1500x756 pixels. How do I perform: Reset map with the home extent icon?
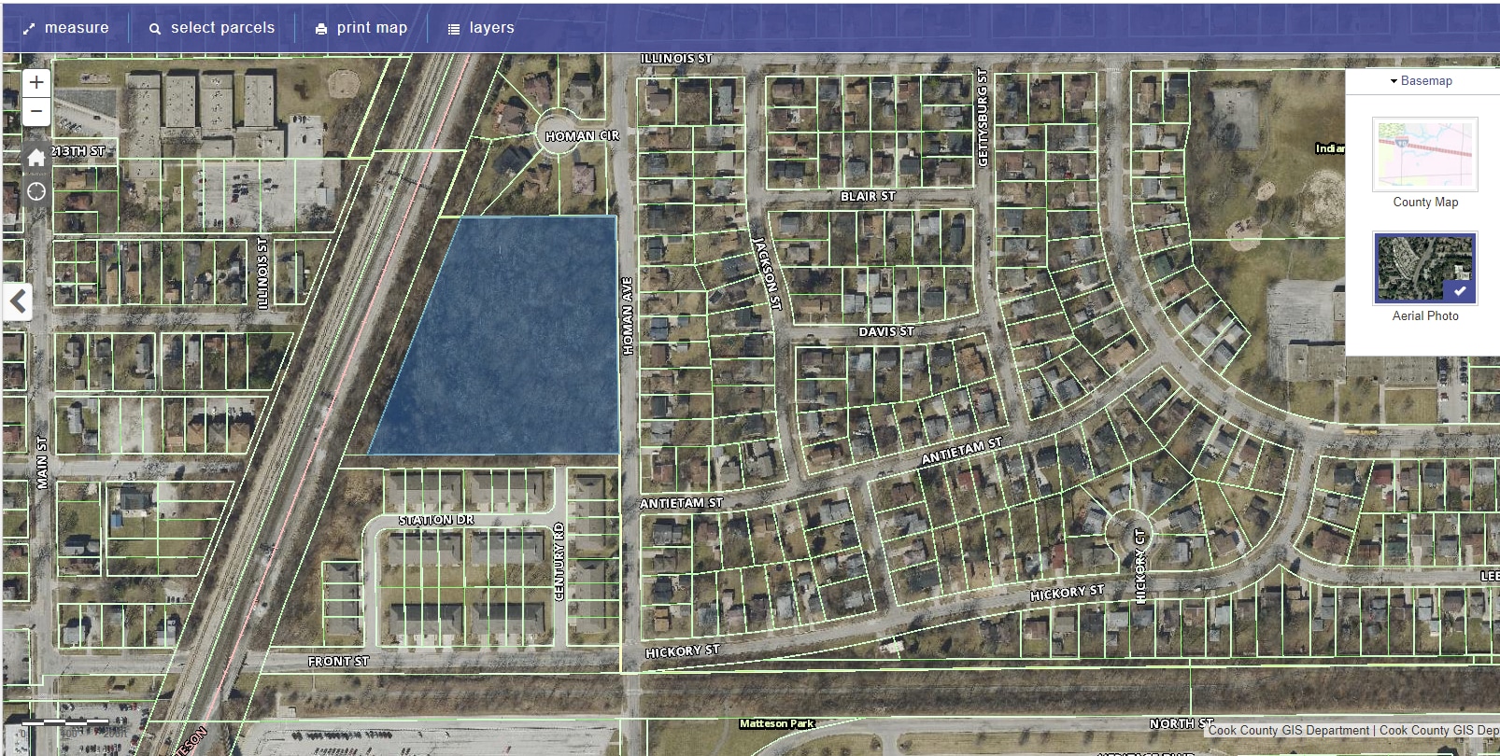(35, 157)
